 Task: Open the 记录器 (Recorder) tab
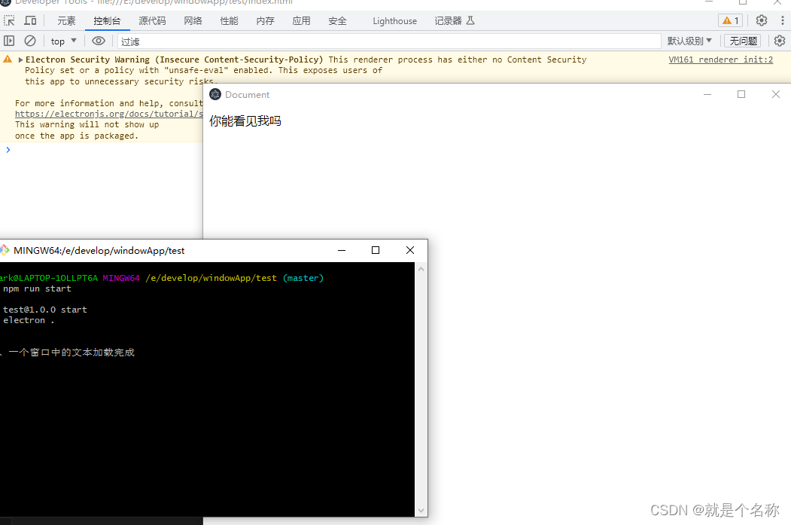455,20
